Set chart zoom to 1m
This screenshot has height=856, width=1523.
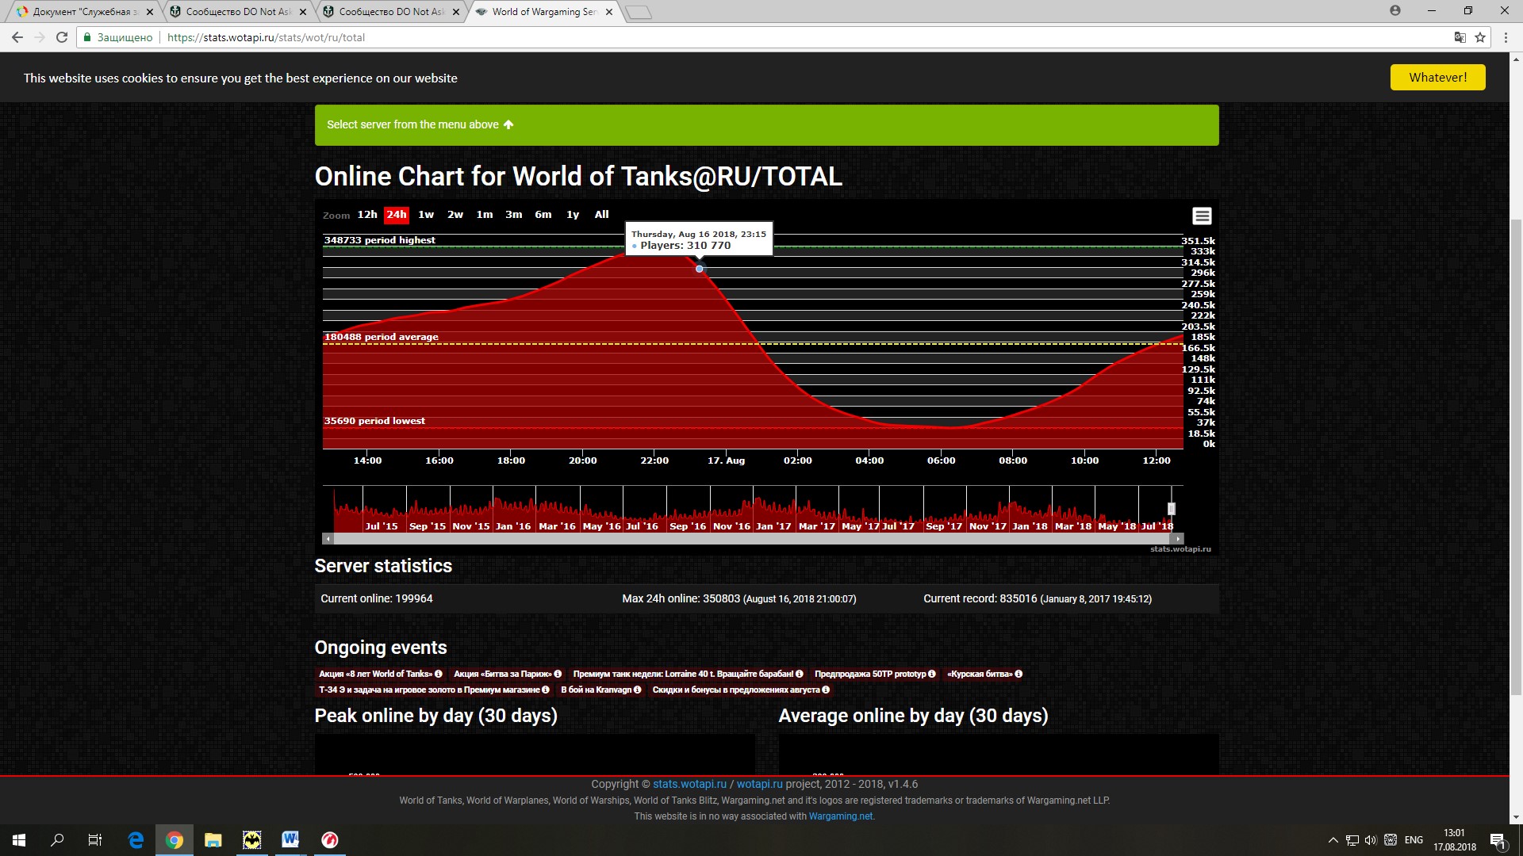[485, 215]
